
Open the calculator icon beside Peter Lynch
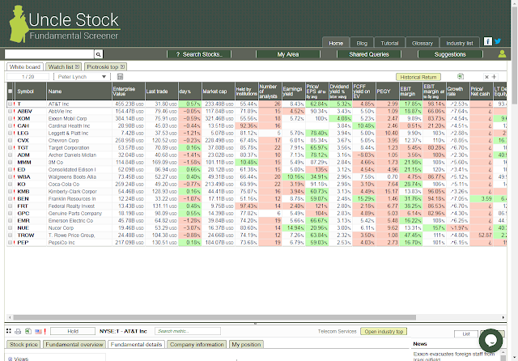[120, 77]
